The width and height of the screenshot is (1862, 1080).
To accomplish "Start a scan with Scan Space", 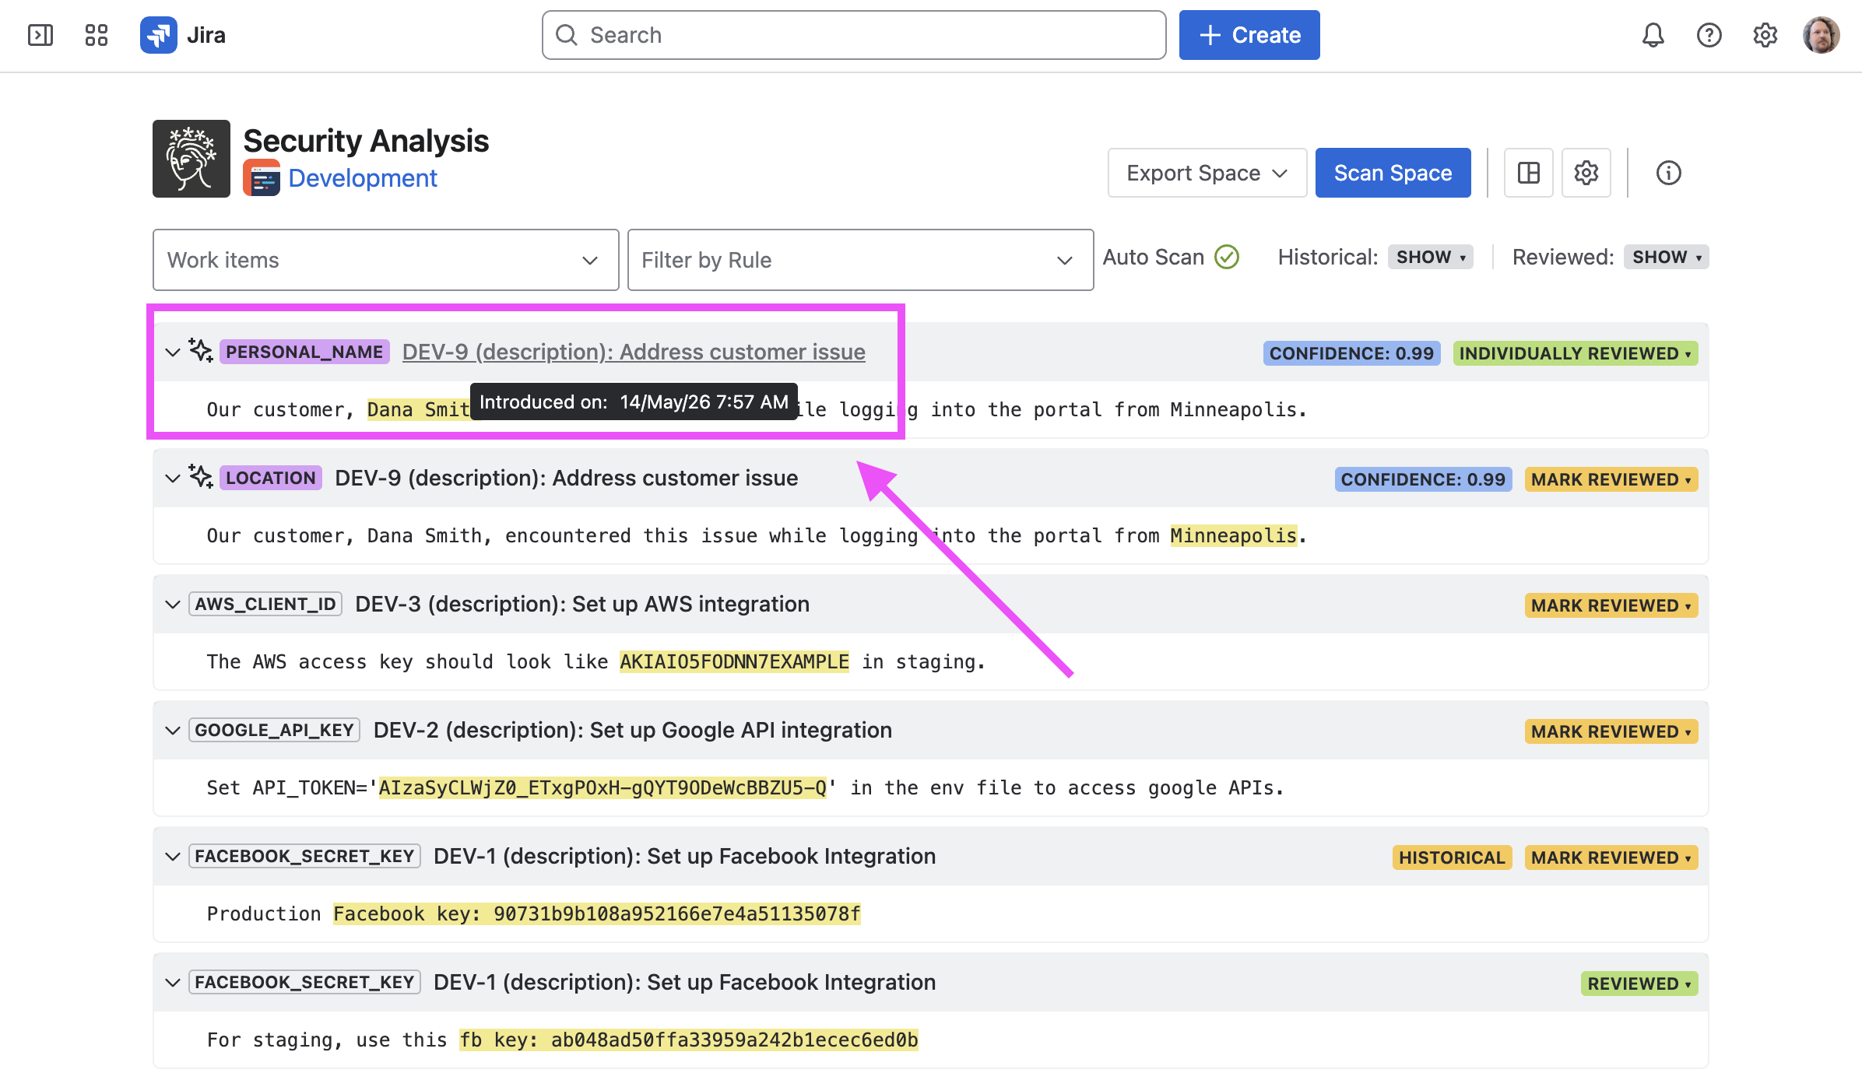I will 1393,173.
